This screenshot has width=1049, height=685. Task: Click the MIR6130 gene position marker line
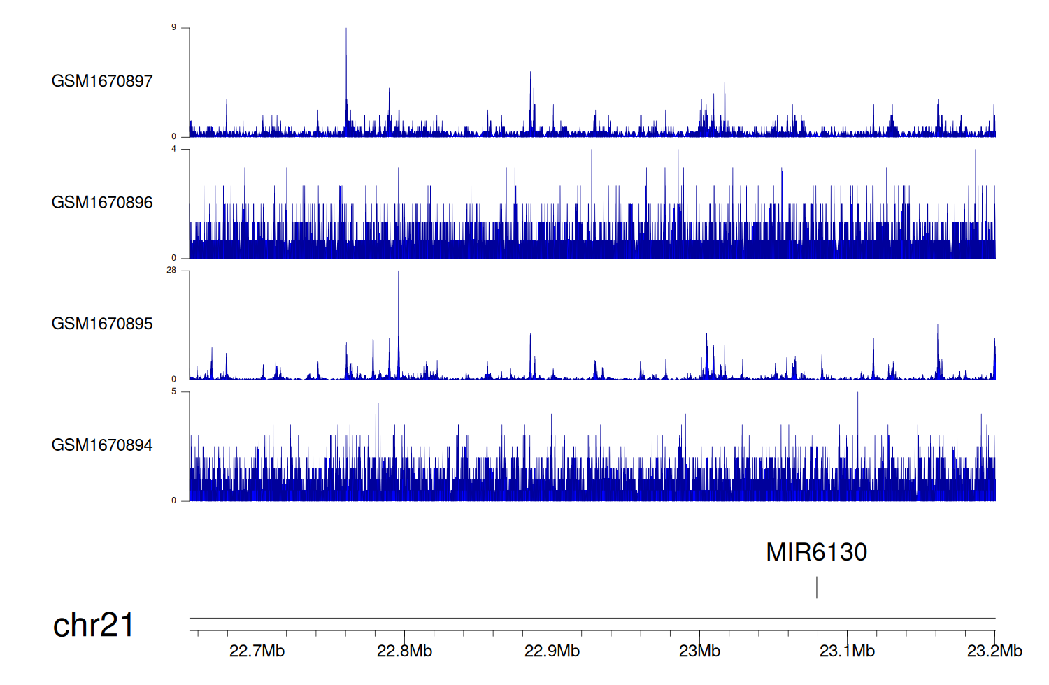816,587
